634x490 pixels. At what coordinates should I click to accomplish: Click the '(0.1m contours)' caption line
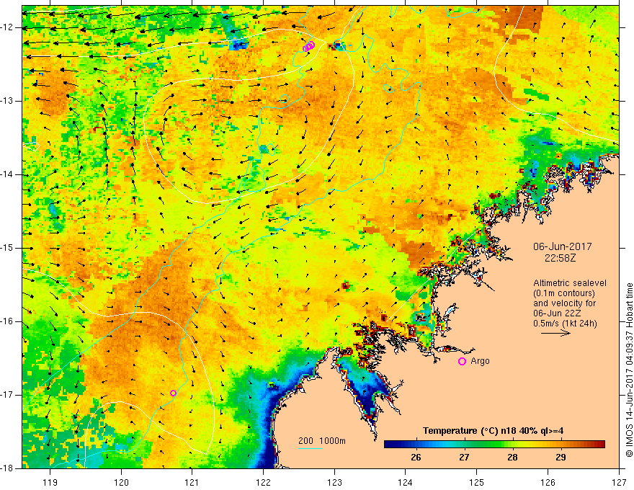(564, 293)
